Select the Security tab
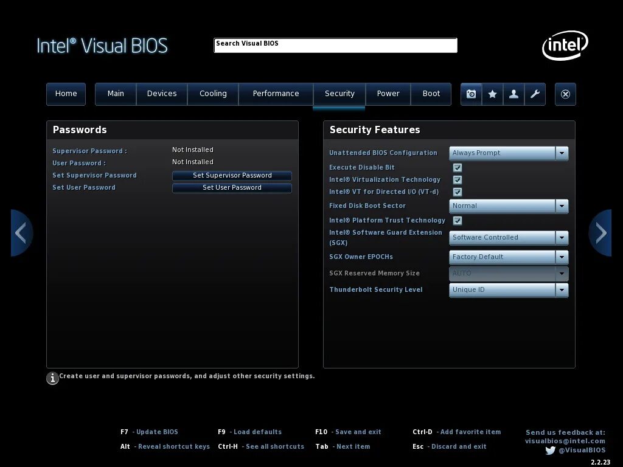Viewport: 623px width, 467px height. (339, 94)
